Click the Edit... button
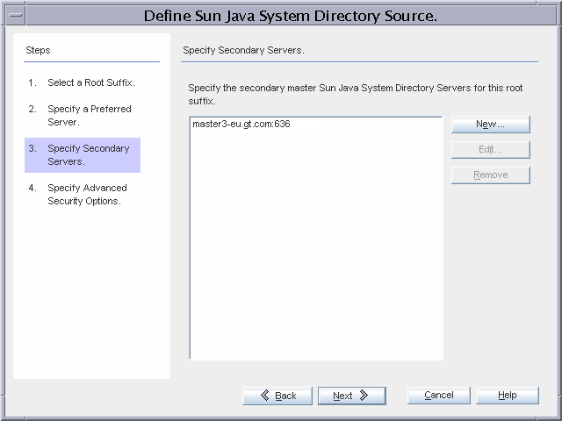 tap(490, 150)
